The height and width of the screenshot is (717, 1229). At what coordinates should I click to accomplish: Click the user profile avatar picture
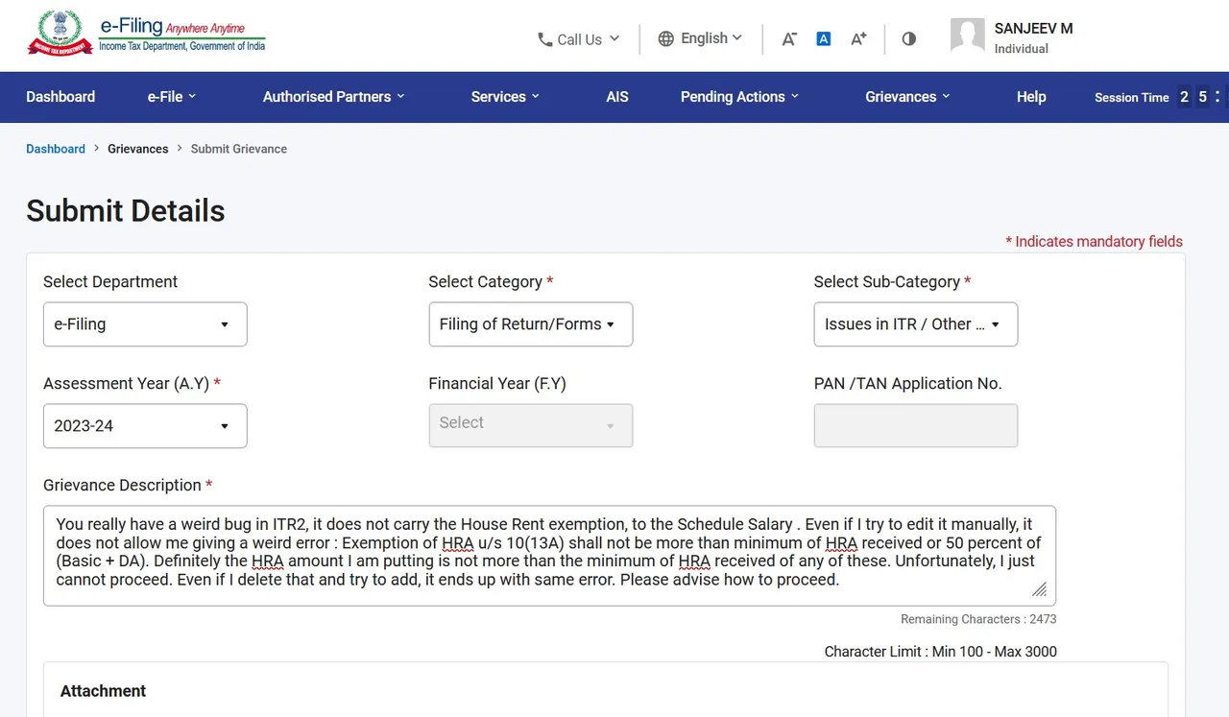tap(968, 36)
